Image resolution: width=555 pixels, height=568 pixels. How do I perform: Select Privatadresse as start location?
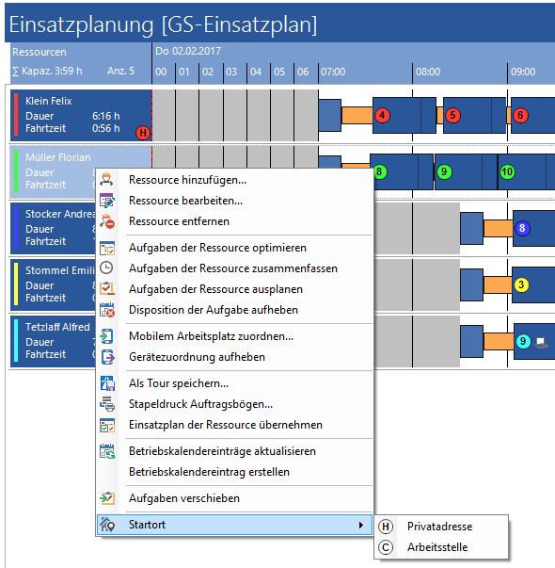click(x=441, y=527)
